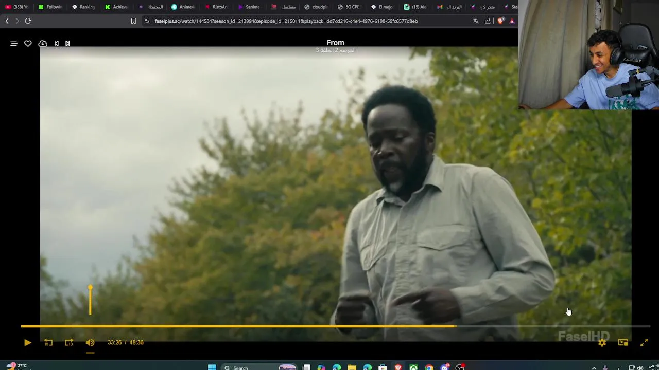Switch to the cloudpir tab
The image size is (659, 370).
(x=316, y=7)
